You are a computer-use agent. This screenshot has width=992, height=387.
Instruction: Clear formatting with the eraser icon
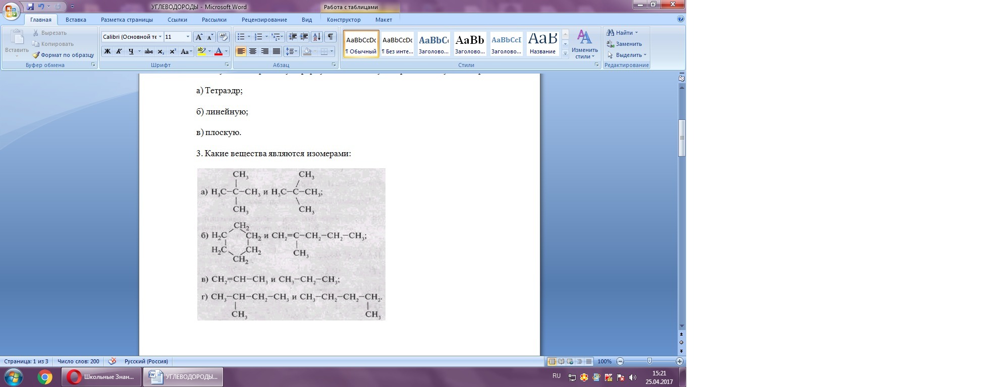[x=224, y=37]
